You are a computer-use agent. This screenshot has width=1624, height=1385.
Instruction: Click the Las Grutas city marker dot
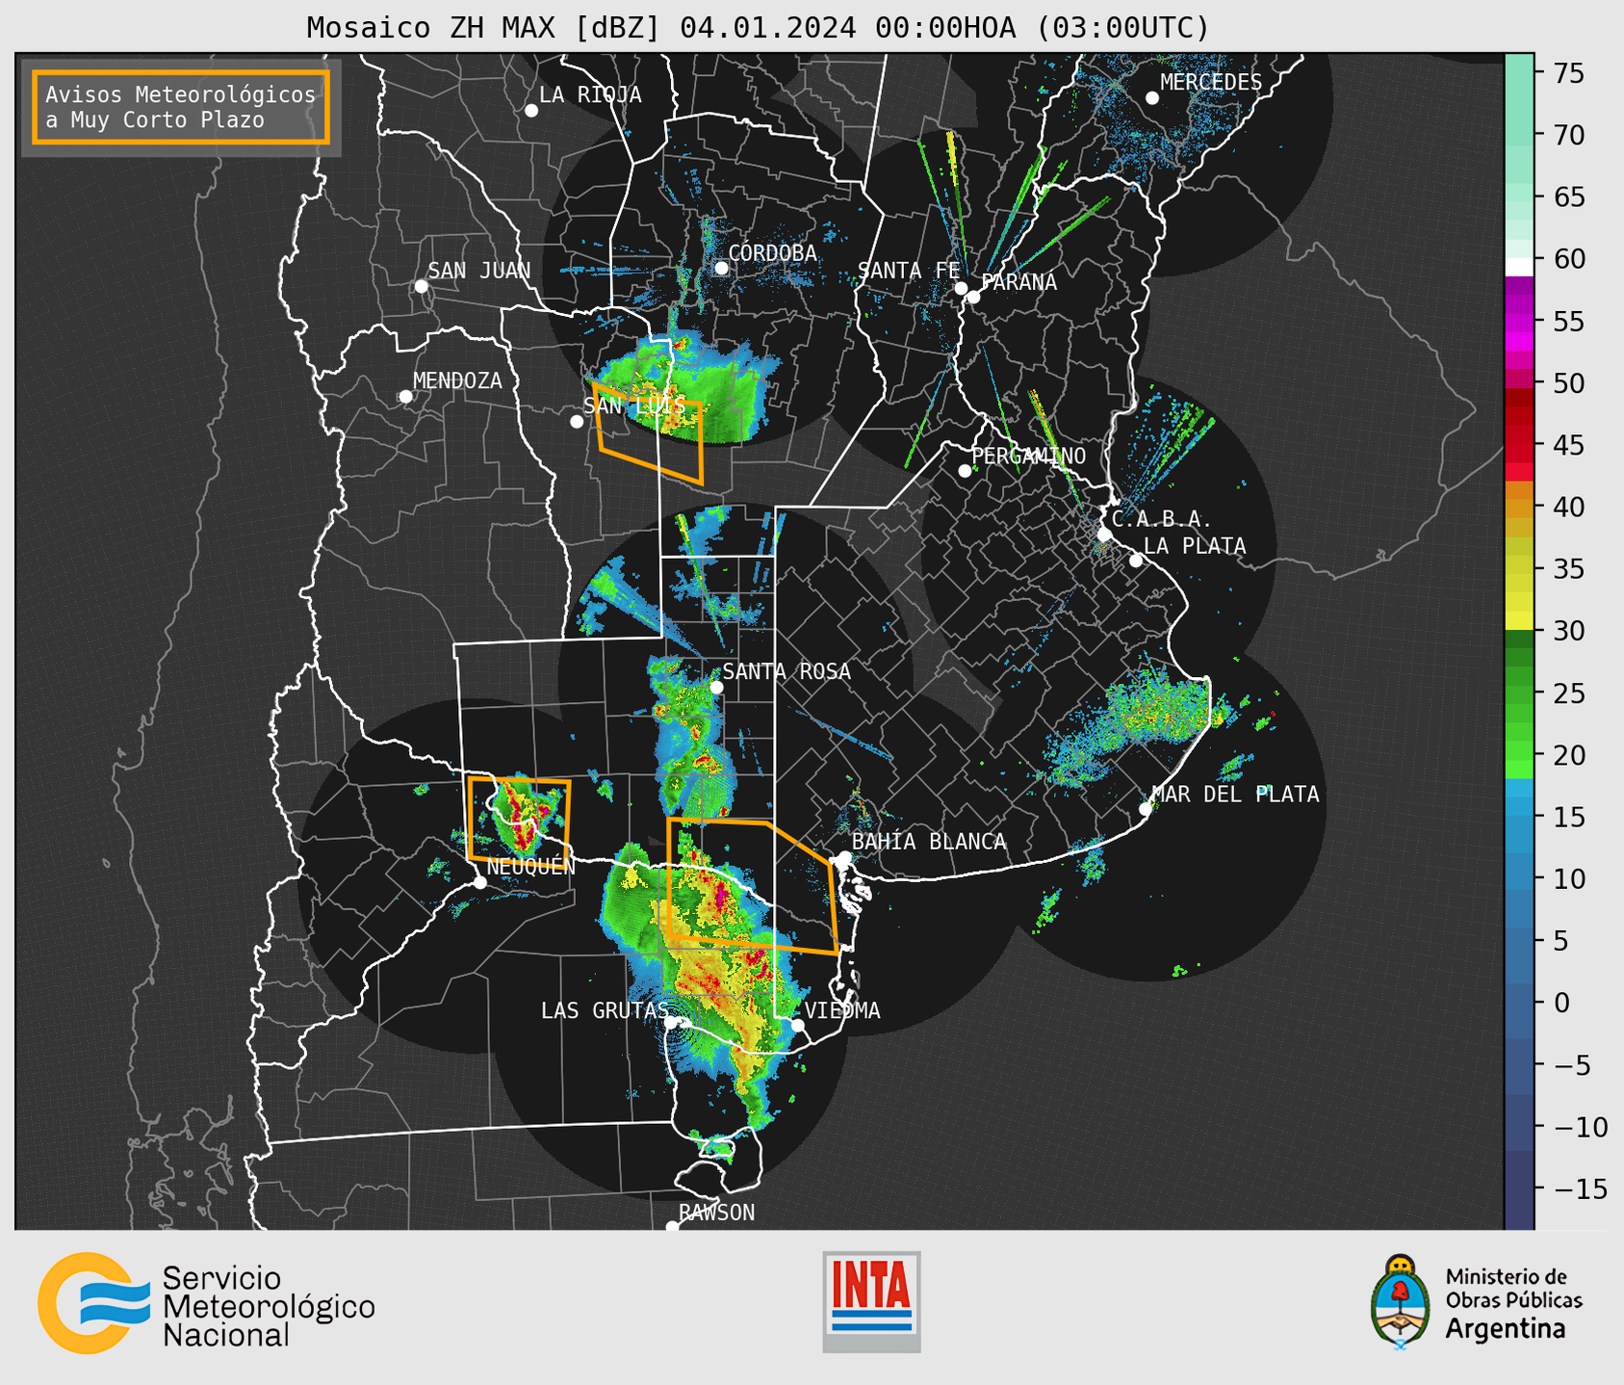671,1023
